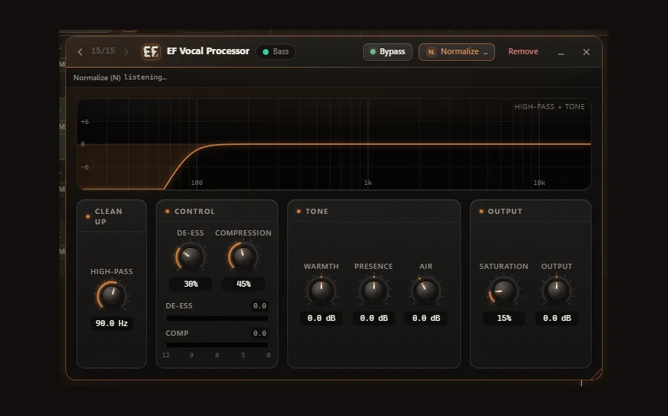
Task: Click the resize grip at window corner
Action: point(597,374)
